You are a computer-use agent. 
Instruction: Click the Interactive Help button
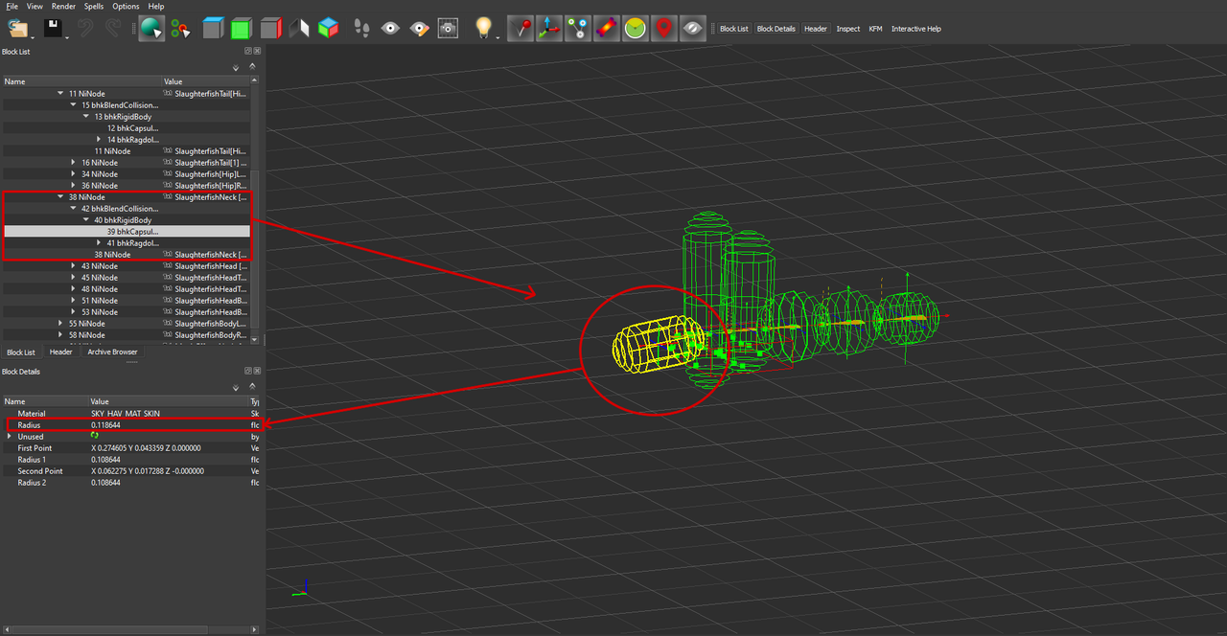coord(916,29)
